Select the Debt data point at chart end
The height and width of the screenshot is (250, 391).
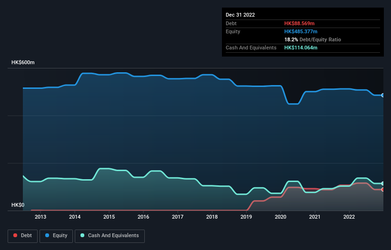click(x=383, y=190)
